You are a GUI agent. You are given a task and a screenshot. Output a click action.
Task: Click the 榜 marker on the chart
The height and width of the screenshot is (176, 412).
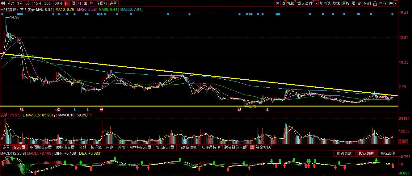pos(22,110)
